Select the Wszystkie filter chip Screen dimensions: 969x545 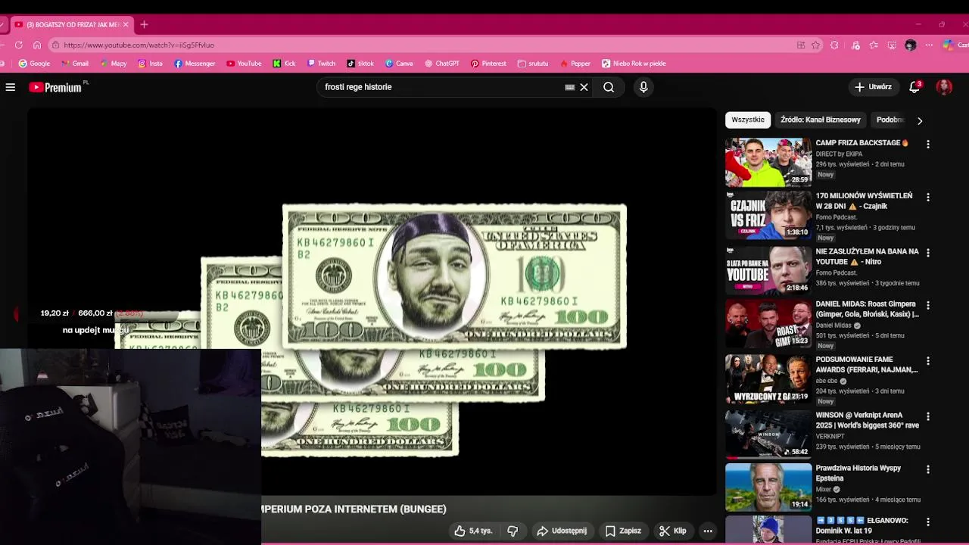748,120
